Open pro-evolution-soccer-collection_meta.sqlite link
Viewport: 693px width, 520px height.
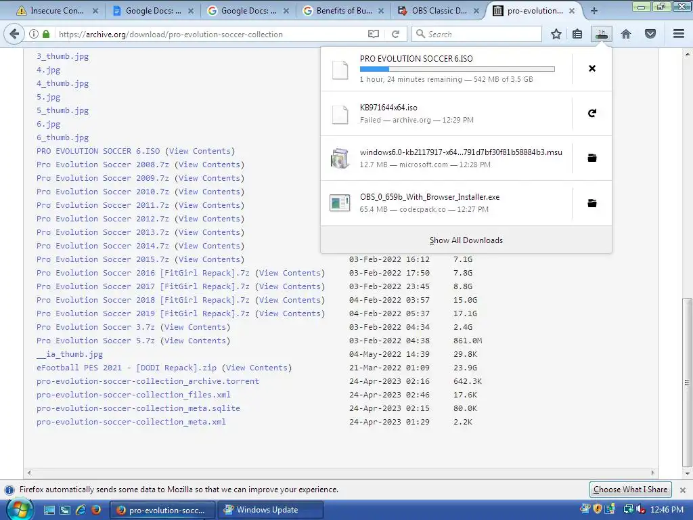point(138,408)
